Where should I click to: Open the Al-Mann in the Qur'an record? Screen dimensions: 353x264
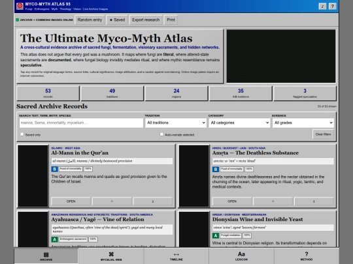pyautogui.click(x=71, y=201)
